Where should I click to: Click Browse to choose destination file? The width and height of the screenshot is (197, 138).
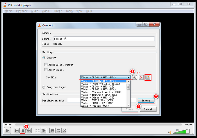click(x=146, y=101)
